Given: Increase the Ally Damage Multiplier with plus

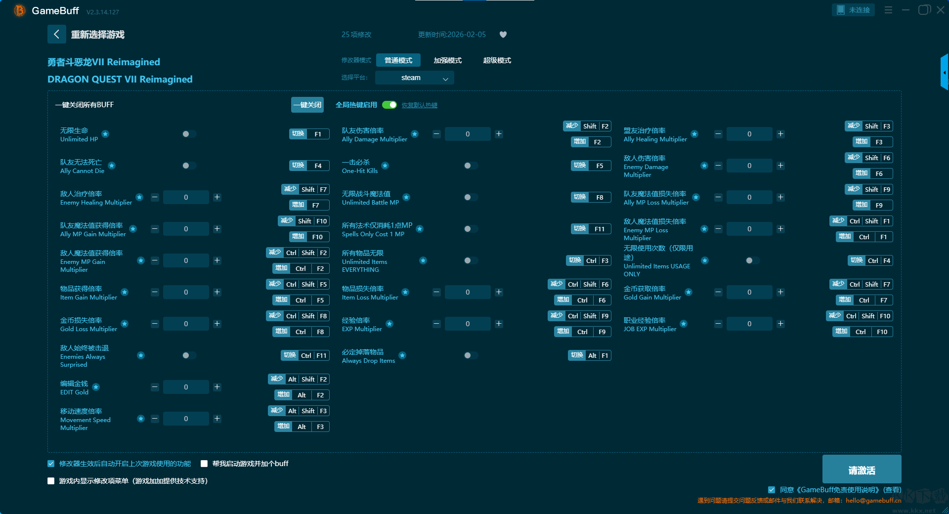Looking at the screenshot, I should (x=499, y=134).
